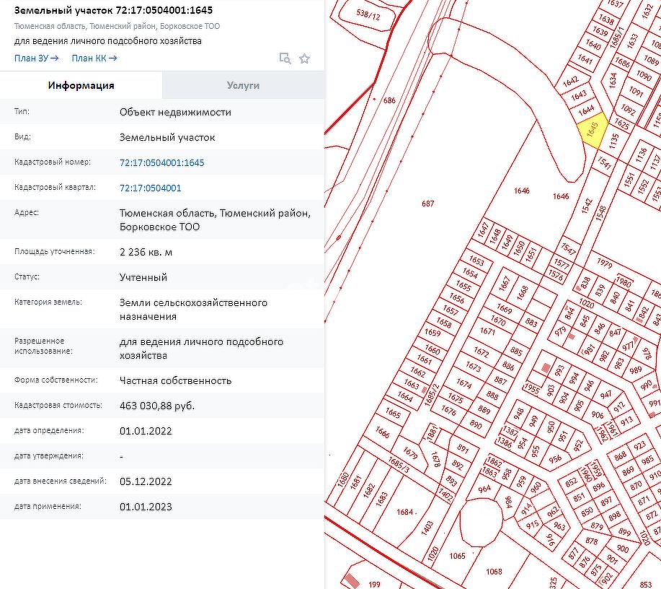Screen dimensions: 661x589
Task: Click the zoom-to-object magnifier icon
Action: 285,58
